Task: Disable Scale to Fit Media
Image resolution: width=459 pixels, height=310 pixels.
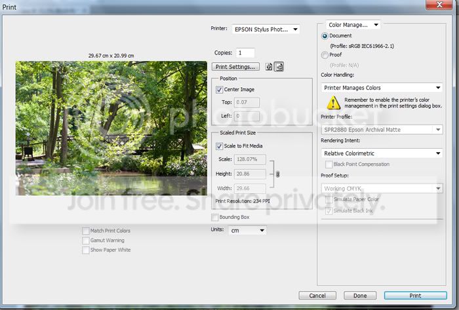Action: (220, 146)
